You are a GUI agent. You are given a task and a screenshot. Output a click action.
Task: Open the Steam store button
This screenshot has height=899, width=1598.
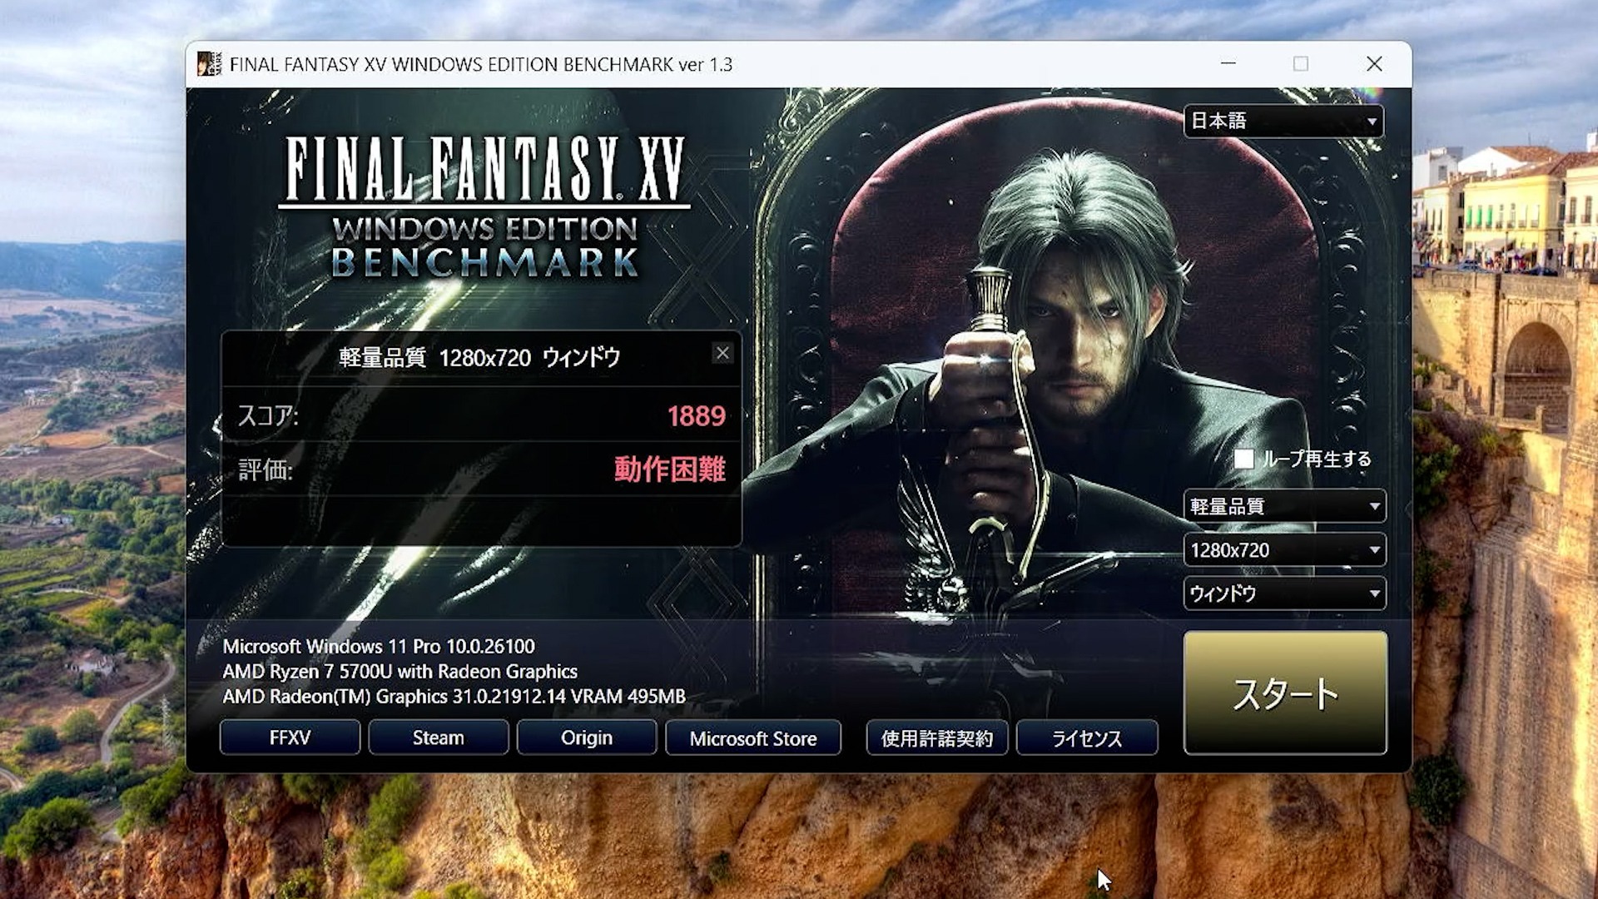pyautogui.click(x=438, y=738)
